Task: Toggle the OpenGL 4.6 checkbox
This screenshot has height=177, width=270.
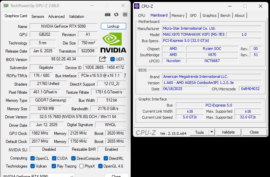Action: point(100,166)
